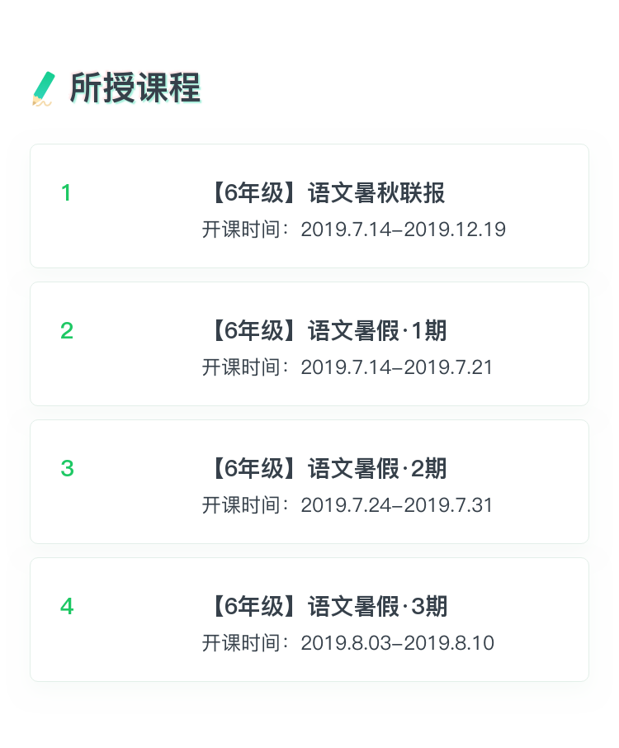Open course 【6年级】语文暑假·3期
This screenshot has height=748, width=619.
point(328,606)
